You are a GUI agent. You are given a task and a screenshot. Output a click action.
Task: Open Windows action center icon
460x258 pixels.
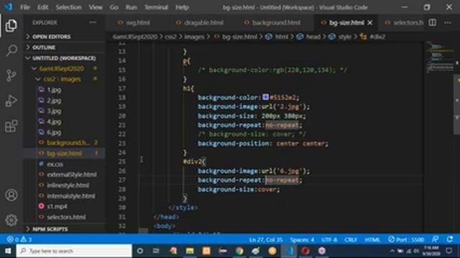448,251
